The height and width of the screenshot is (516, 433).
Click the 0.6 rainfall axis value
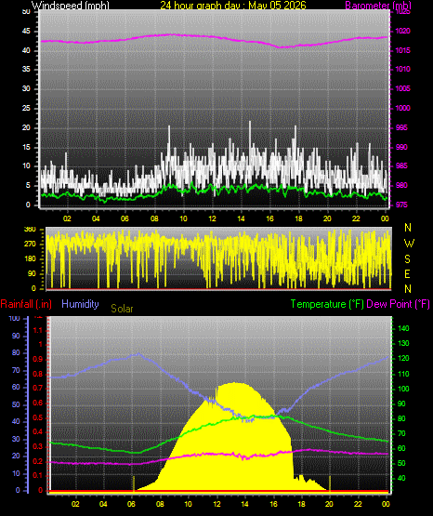coord(38,403)
